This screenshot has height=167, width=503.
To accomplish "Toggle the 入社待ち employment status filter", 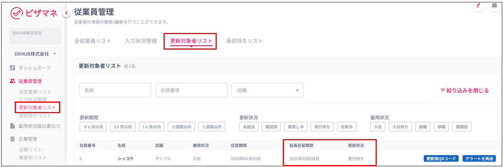I will click(x=400, y=127).
